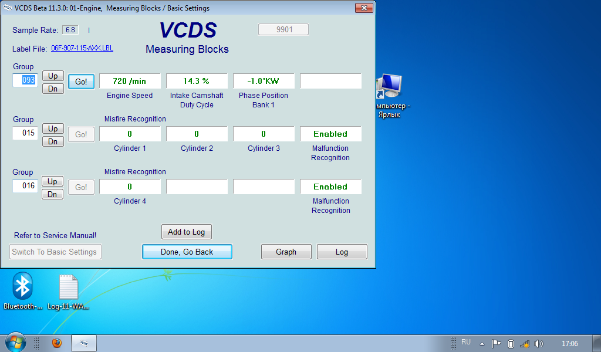This screenshot has height=352, width=601.
Task: Click Dn for Group 093
Action: coord(53,89)
